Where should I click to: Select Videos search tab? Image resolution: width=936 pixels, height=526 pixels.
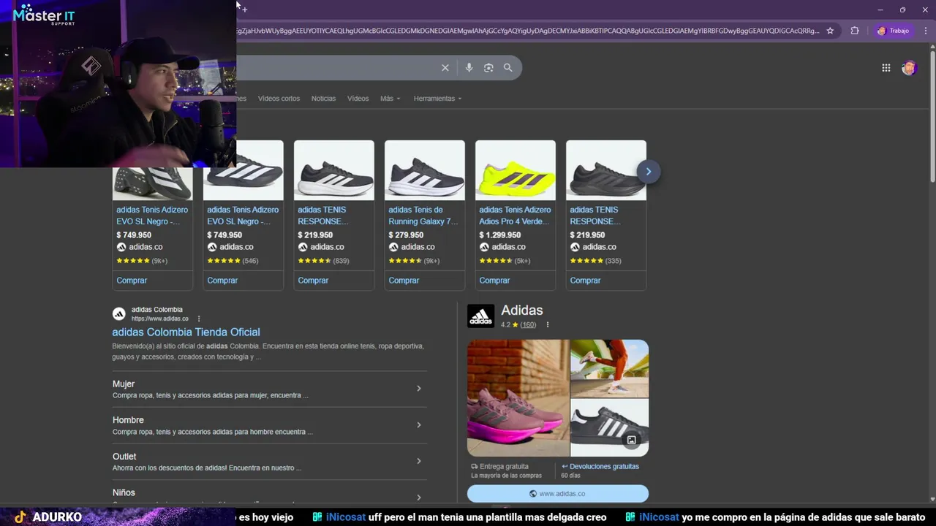click(358, 99)
